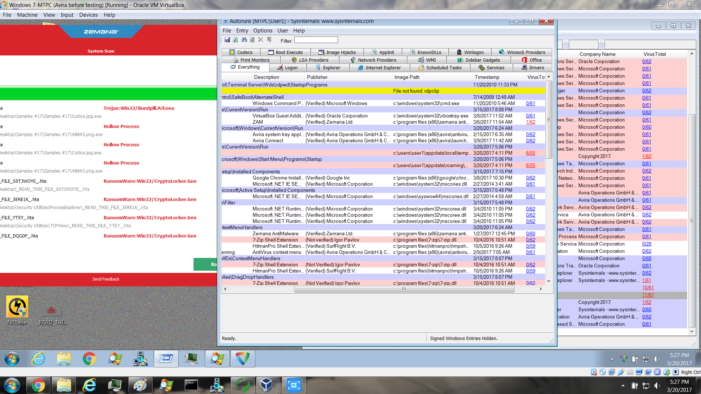Click inside the Filter text box
The width and height of the screenshot is (701, 394).
316,40
